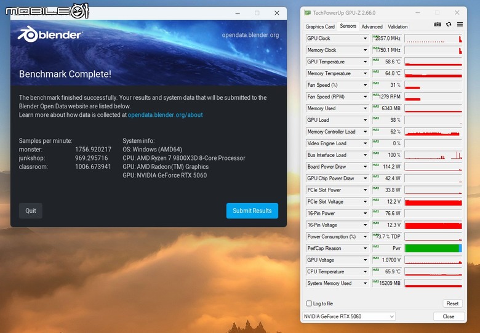Enable the Log to file checkbox
Image resolution: width=480 pixels, height=333 pixels.
309,303
